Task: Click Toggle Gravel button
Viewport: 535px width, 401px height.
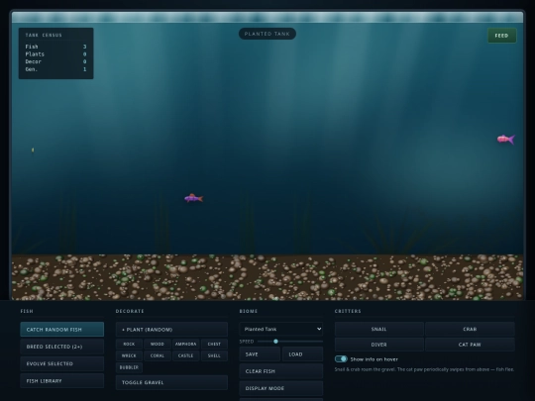Action: click(171, 382)
